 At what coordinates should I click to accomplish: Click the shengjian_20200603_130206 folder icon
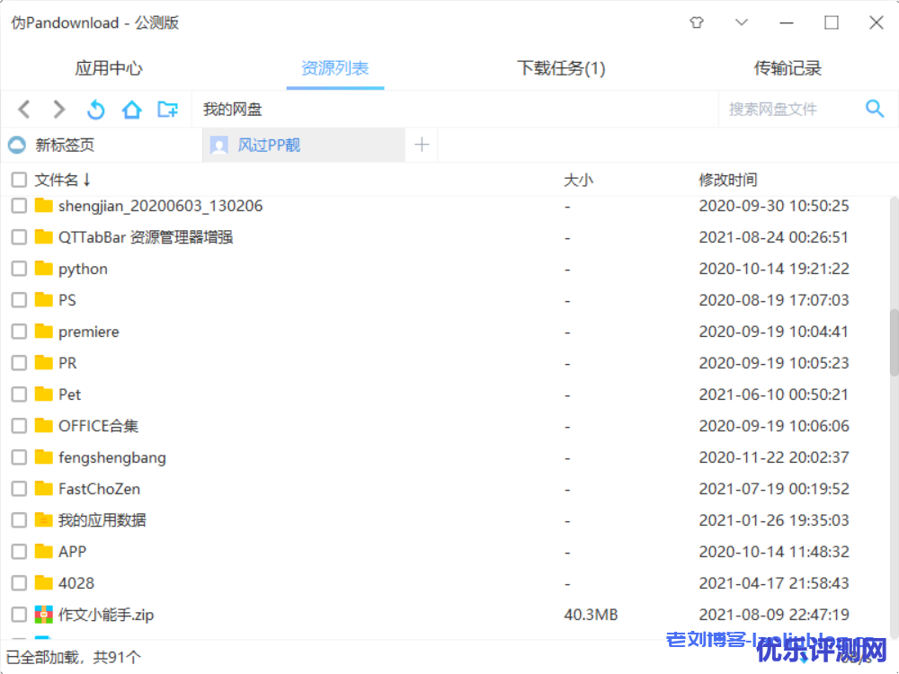43,205
